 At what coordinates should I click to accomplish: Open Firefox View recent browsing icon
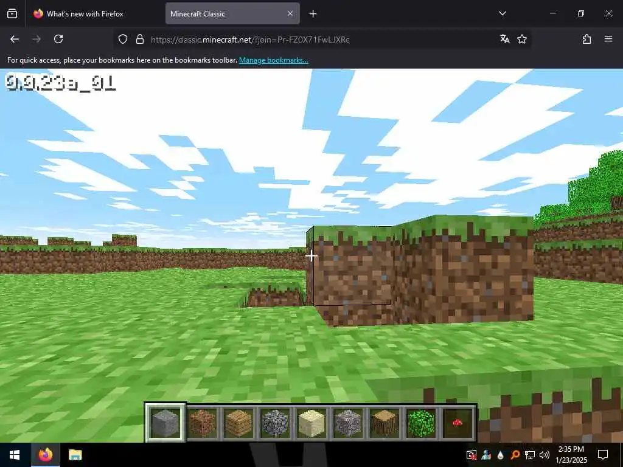click(12, 13)
